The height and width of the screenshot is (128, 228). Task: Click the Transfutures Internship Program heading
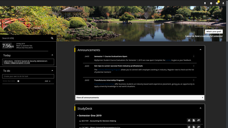click(109, 80)
